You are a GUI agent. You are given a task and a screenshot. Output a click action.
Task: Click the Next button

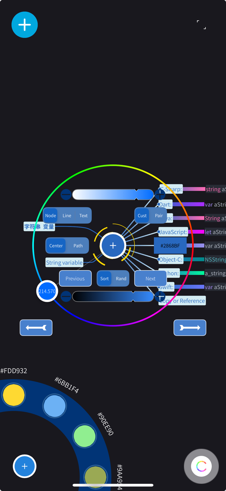tap(150, 279)
